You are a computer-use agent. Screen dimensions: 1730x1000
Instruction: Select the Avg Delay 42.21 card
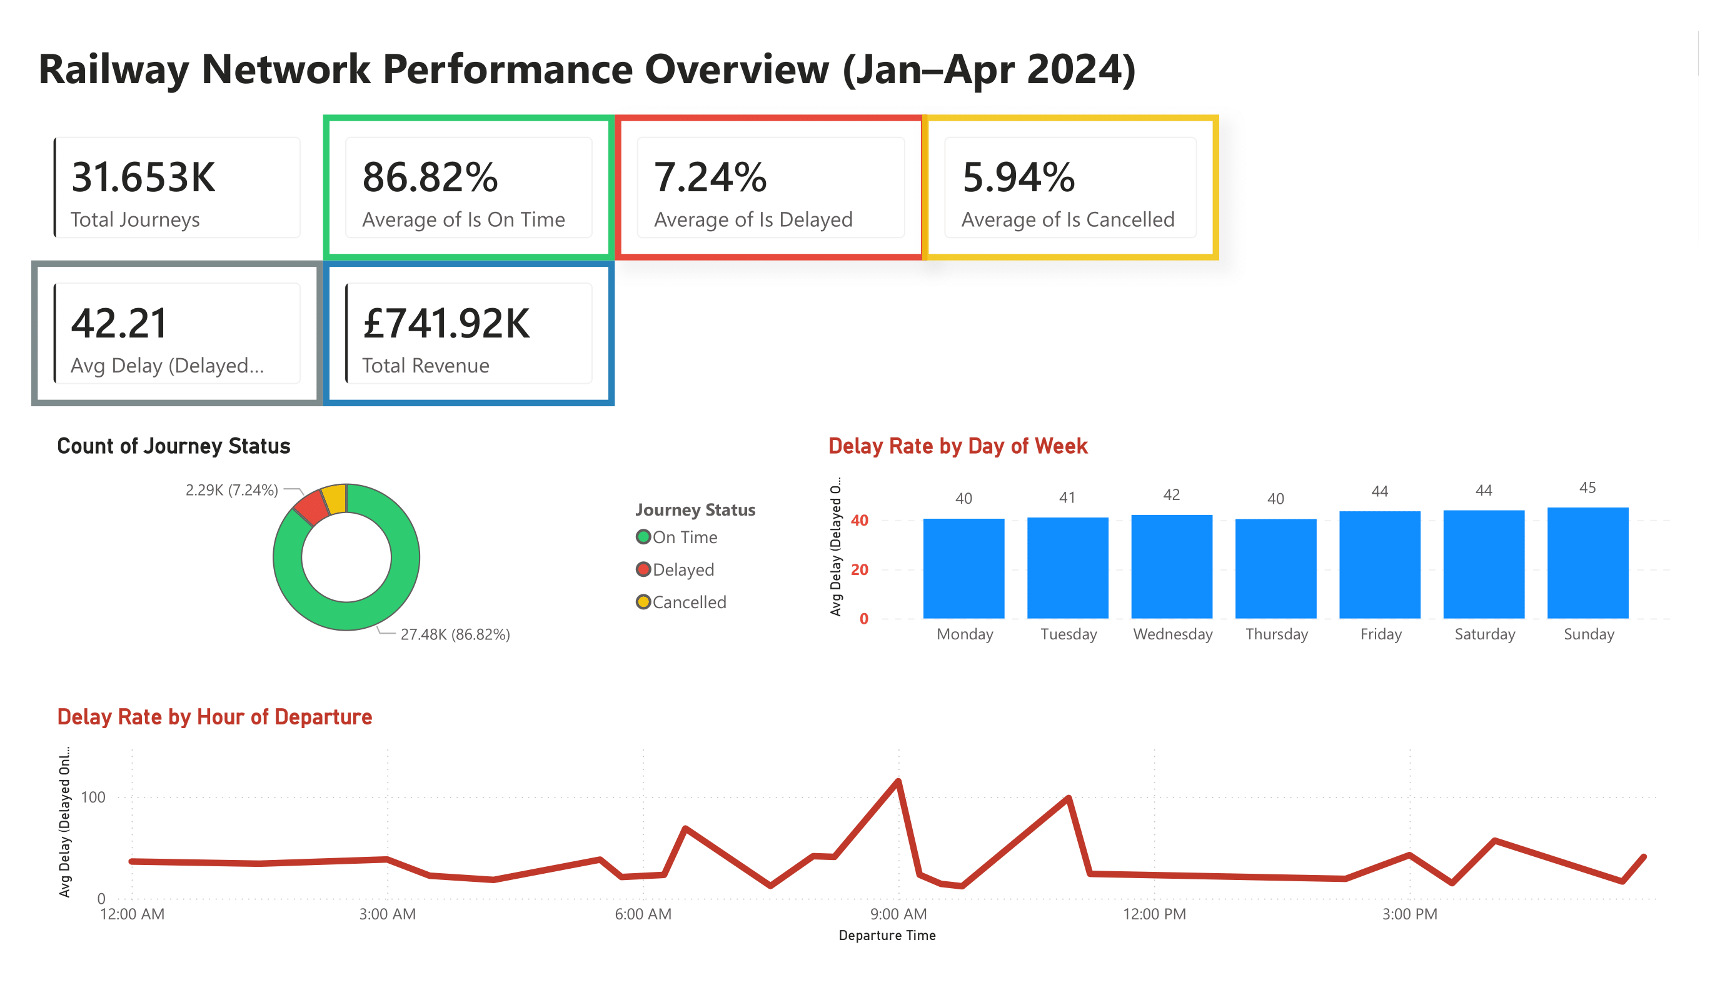(177, 333)
